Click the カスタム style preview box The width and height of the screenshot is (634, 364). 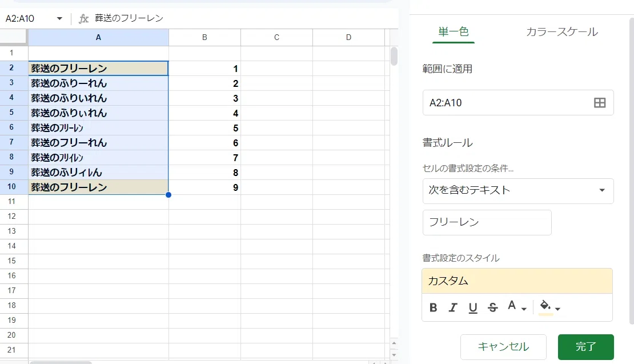[x=517, y=281]
